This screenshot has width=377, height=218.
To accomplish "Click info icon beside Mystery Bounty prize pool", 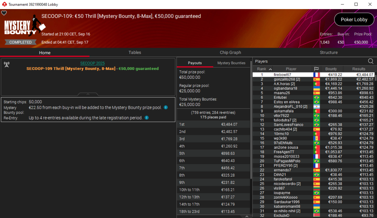I will tap(166, 108).
